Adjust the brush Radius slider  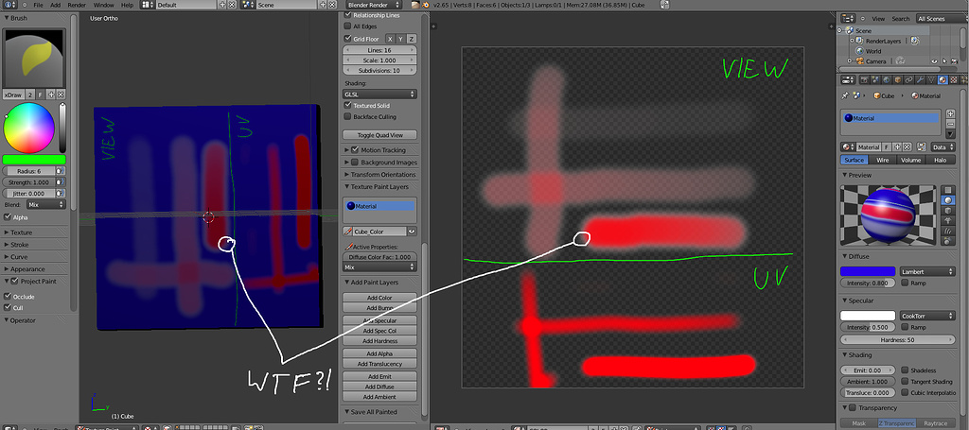click(x=29, y=171)
